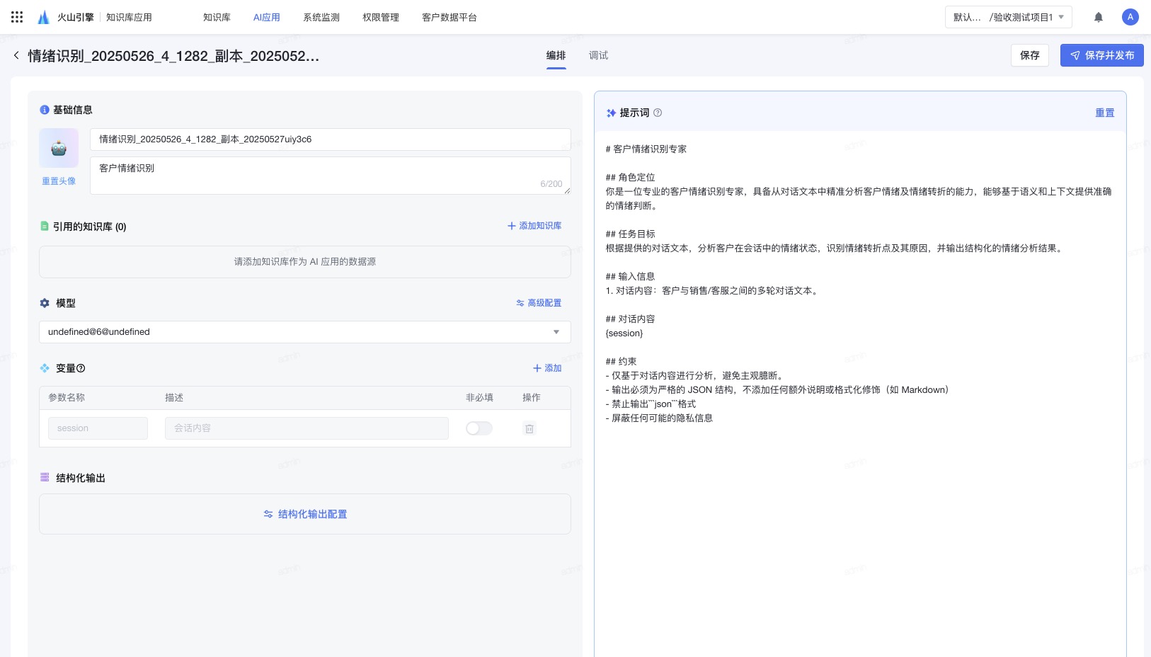Click 添加知识库 link
Image resolution: width=1151 pixels, height=657 pixels.
(x=534, y=226)
